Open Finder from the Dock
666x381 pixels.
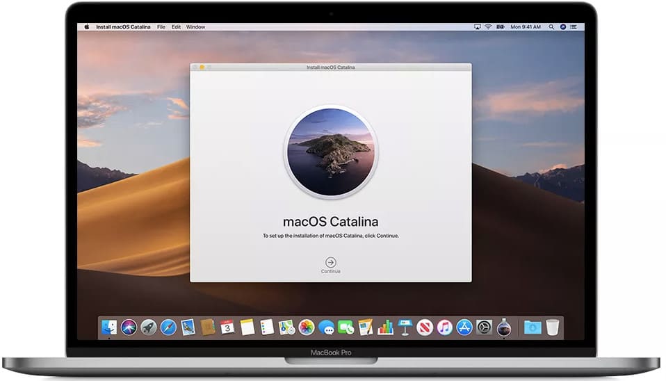(109, 327)
